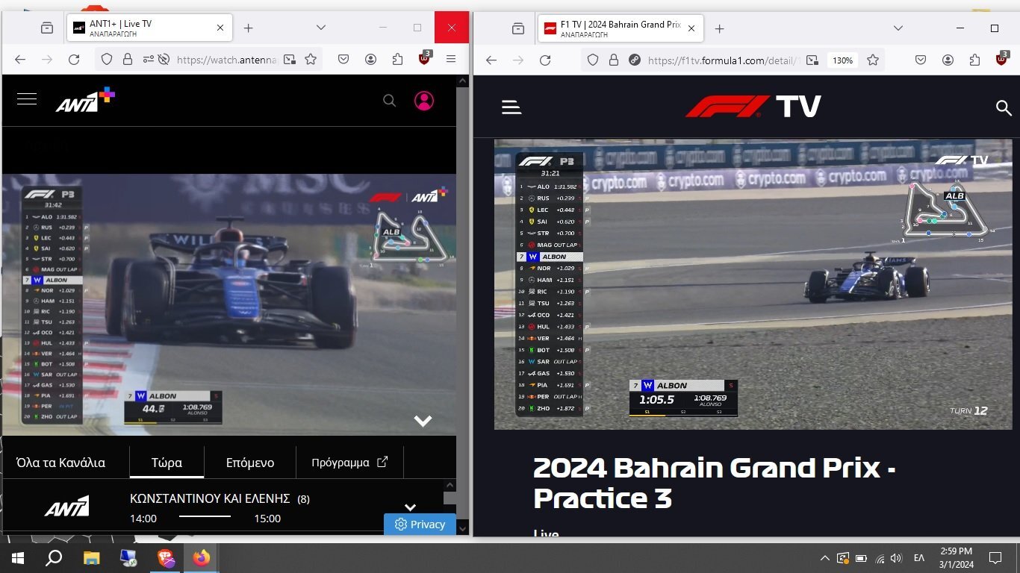Viewport: 1020px width, 573px height.
Task: Open File Explorer from taskbar
Action: click(91, 558)
